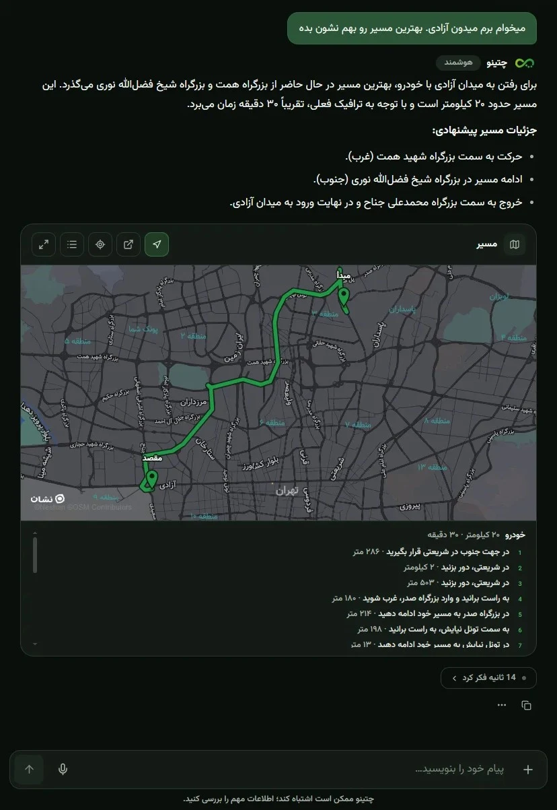Click the چتینو infinity logo
This screenshot has width=557, height=810.
pos(525,63)
